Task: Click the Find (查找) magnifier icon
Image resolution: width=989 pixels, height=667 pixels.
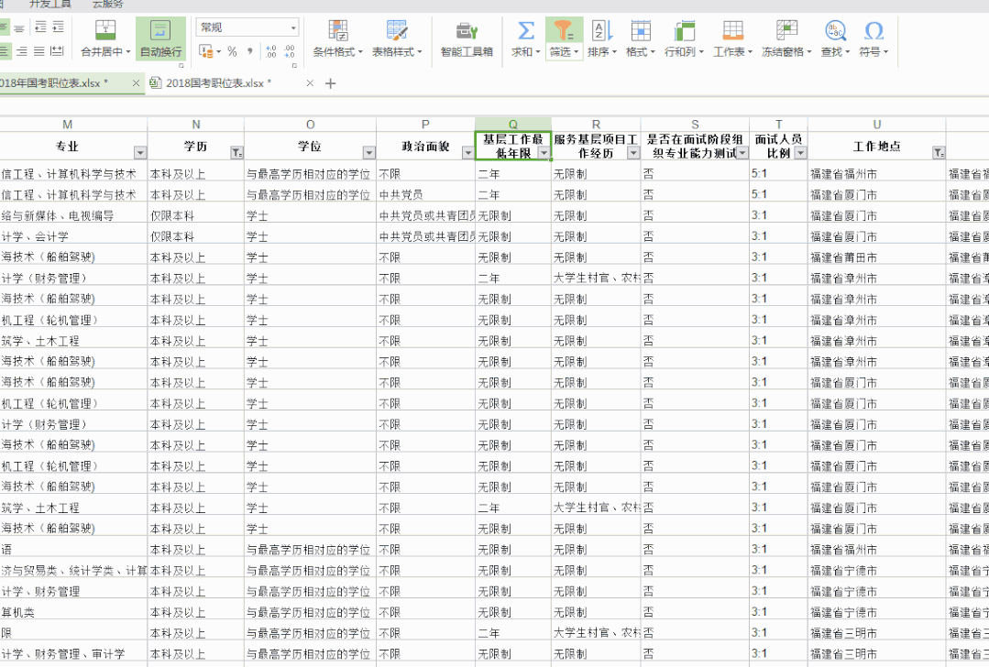Action: point(835,30)
